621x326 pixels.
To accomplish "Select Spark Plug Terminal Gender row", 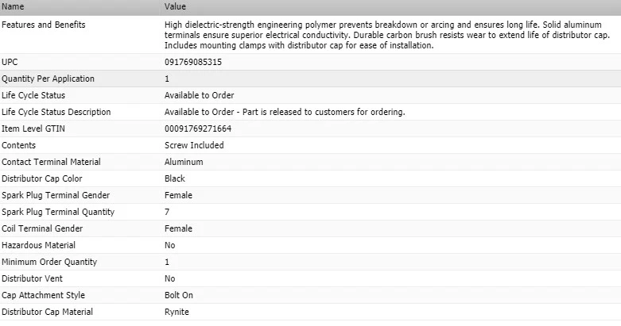I will pos(56,195).
